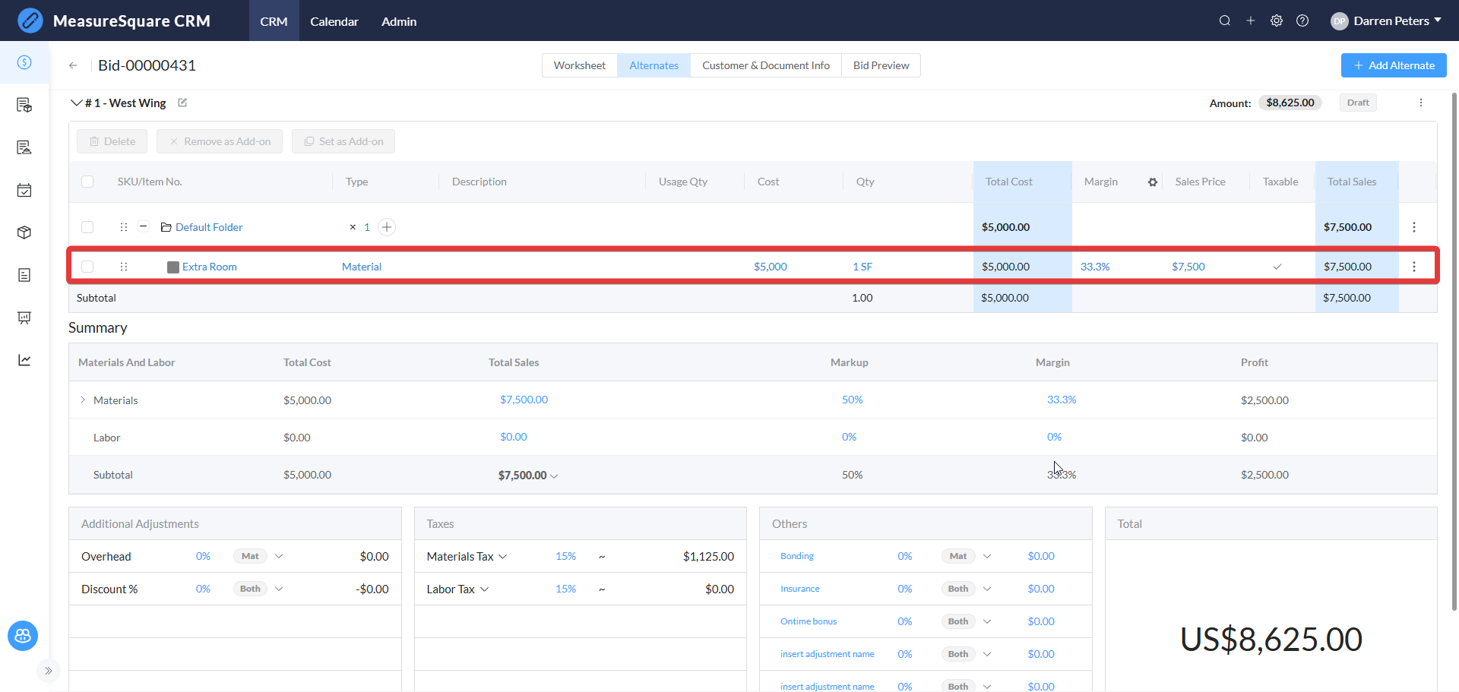This screenshot has width=1459, height=692.
Task: Collapse the Default Folder group
Action: click(x=143, y=226)
